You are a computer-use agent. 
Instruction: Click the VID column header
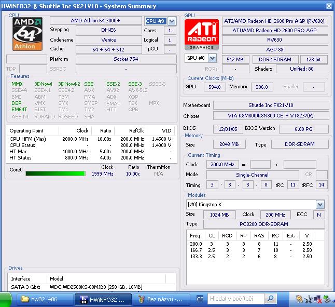tap(161, 131)
